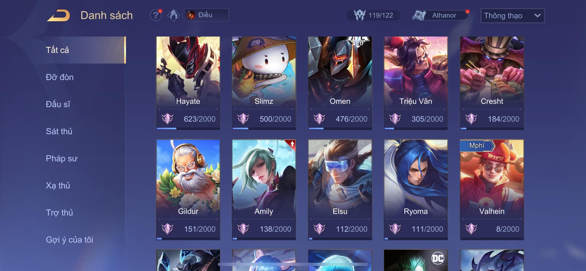Click the golden back arrow icon

[x=59, y=15]
